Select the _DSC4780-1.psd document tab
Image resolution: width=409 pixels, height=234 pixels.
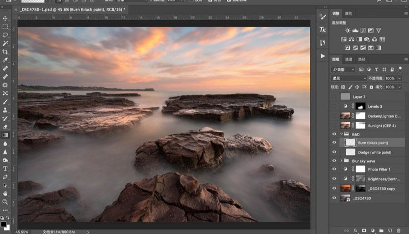[x=73, y=10]
